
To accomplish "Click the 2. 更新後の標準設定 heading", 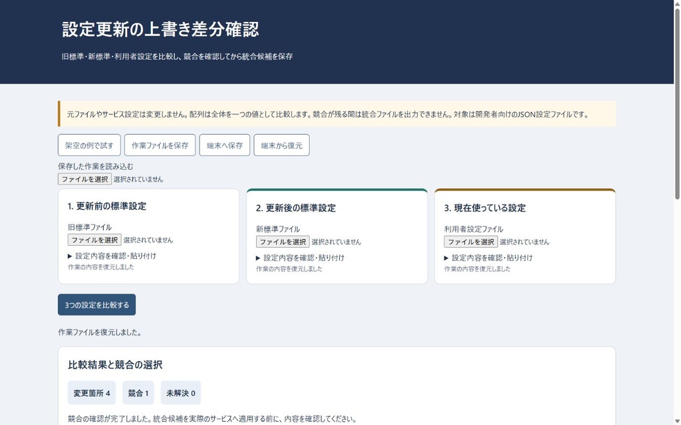I will [296, 208].
